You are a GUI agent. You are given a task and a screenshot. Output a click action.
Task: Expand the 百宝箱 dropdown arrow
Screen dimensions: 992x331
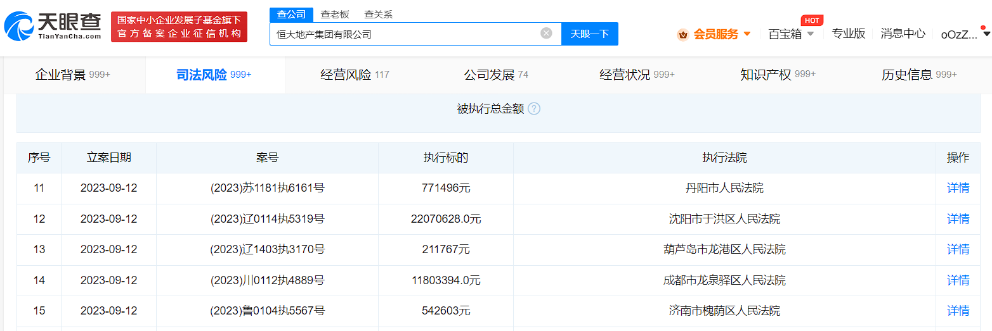(810, 34)
